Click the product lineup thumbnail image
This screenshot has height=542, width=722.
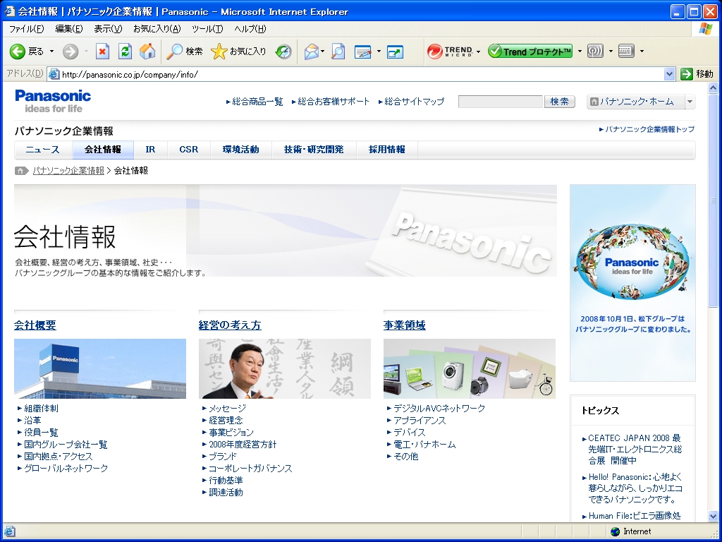(x=469, y=368)
